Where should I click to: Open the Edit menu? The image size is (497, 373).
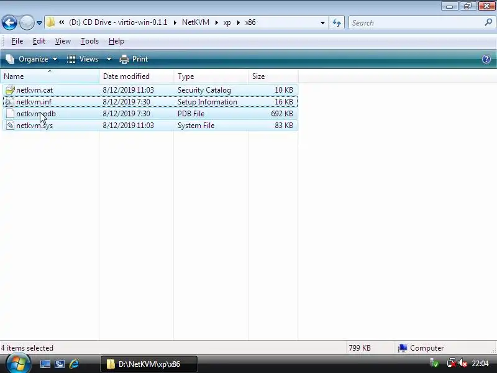(39, 41)
